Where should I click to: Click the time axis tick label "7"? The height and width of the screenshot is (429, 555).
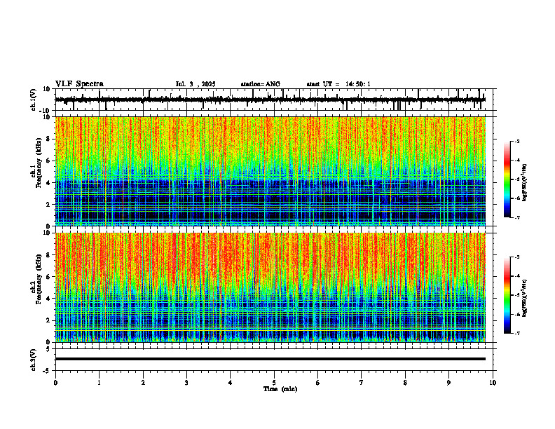click(x=362, y=383)
